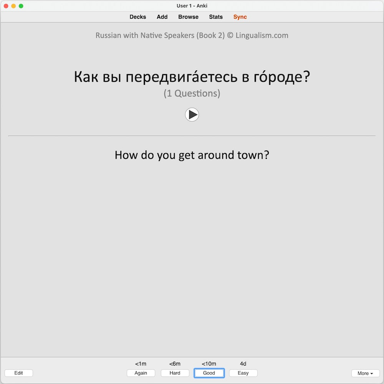The image size is (384, 384).
Task: Click the "<1m" interval above Again
Action: (x=141, y=364)
